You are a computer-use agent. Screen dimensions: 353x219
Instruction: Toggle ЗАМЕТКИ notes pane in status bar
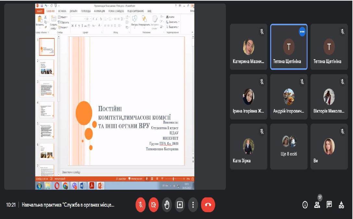pyautogui.click(x=121, y=179)
